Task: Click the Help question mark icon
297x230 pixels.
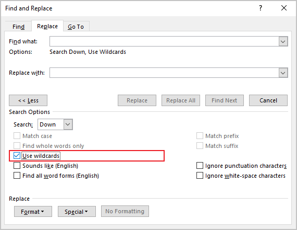Action: click(x=261, y=8)
